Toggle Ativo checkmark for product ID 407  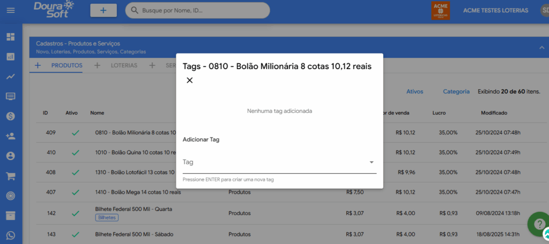(x=75, y=192)
